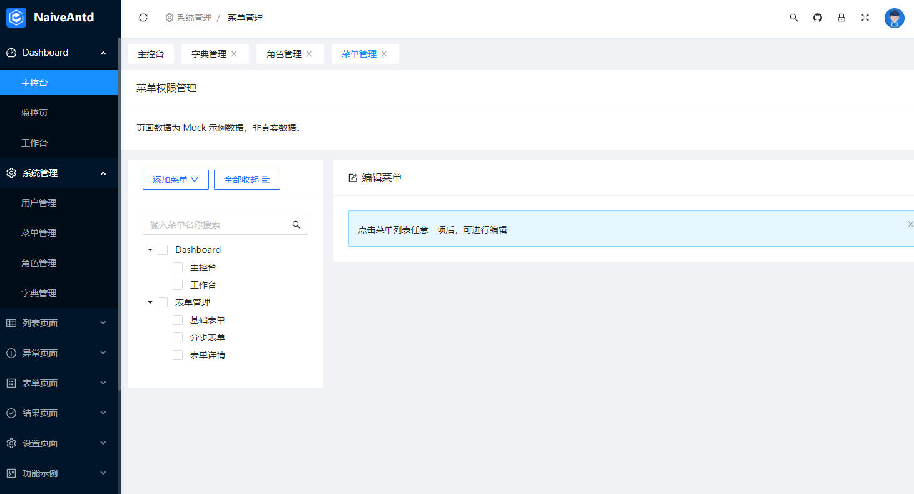Collapse the 表单管理 tree node
The width and height of the screenshot is (914, 494).
click(150, 302)
